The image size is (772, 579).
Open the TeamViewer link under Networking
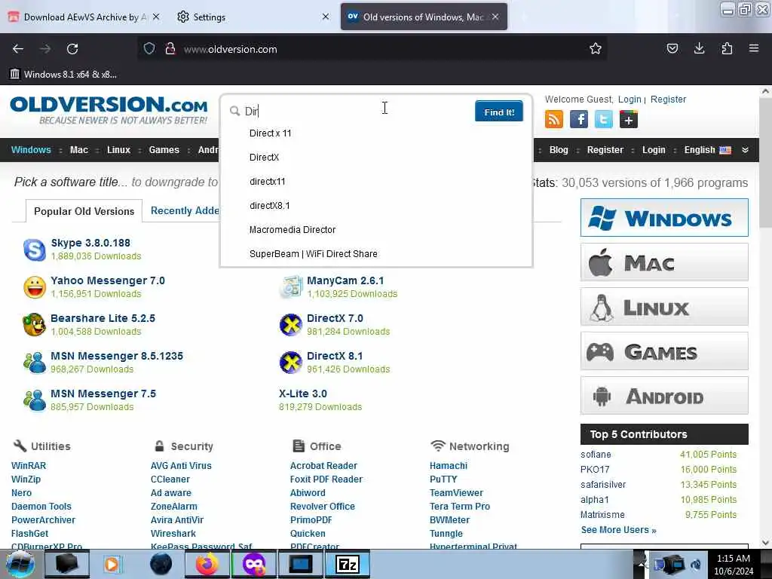pyautogui.click(x=456, y=493)
